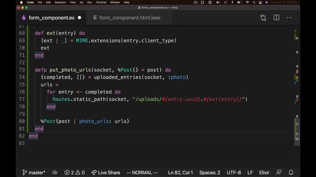Click the file lines icon on the leex tab
The height and width of the screenshot is (177, 316).
pyautogui.click(x=95, y=18)
